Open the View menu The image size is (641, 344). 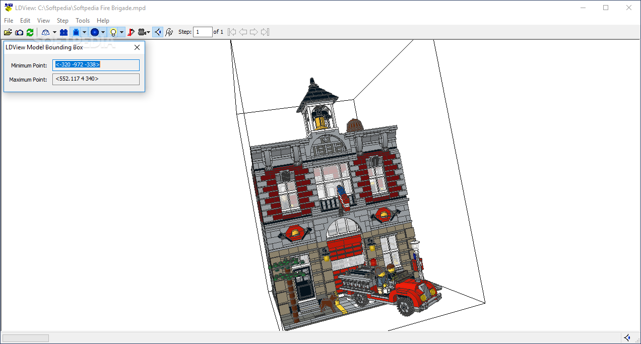[x=44, y=21]
